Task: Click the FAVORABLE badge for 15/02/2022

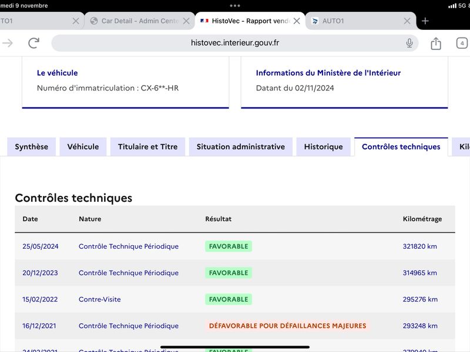Action: tap(229, 299)
